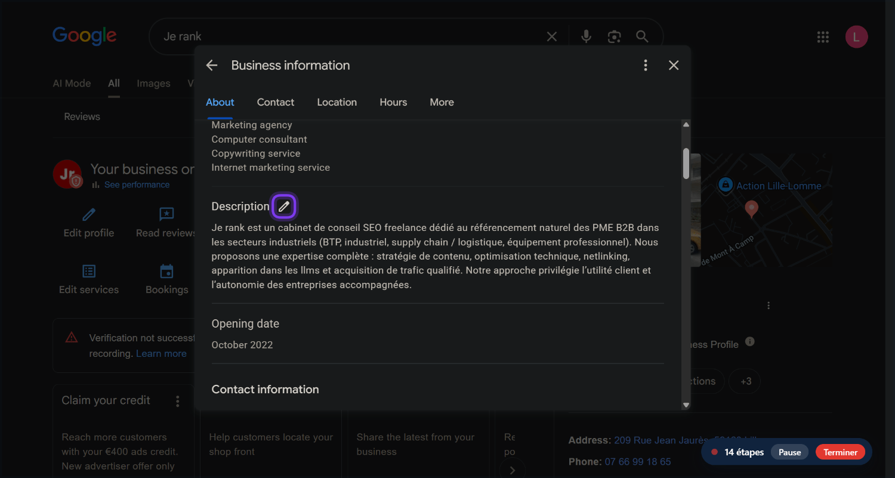Open the Reviews filter
Image resolution: width=895 pixels, height=478 pixels.
coord(82,117)
